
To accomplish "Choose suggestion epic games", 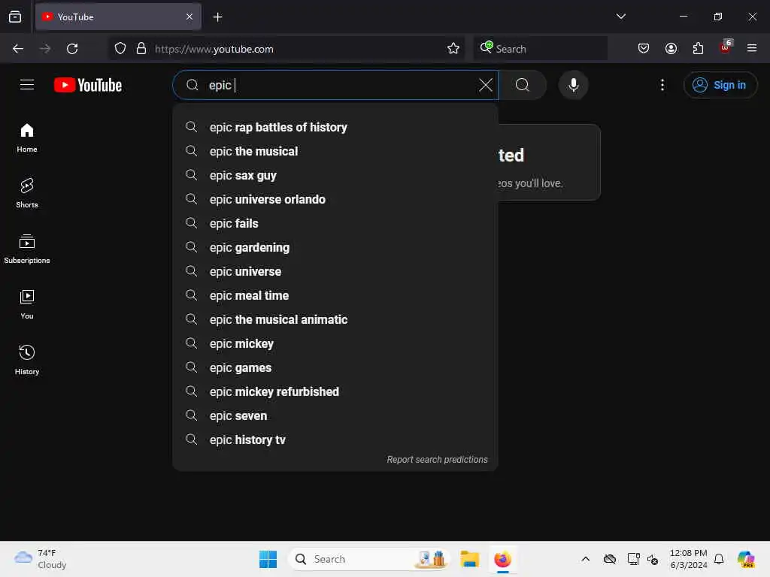I will (x=335, y=367).
